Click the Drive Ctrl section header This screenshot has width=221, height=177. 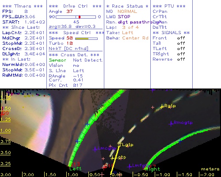click(75, 6)
